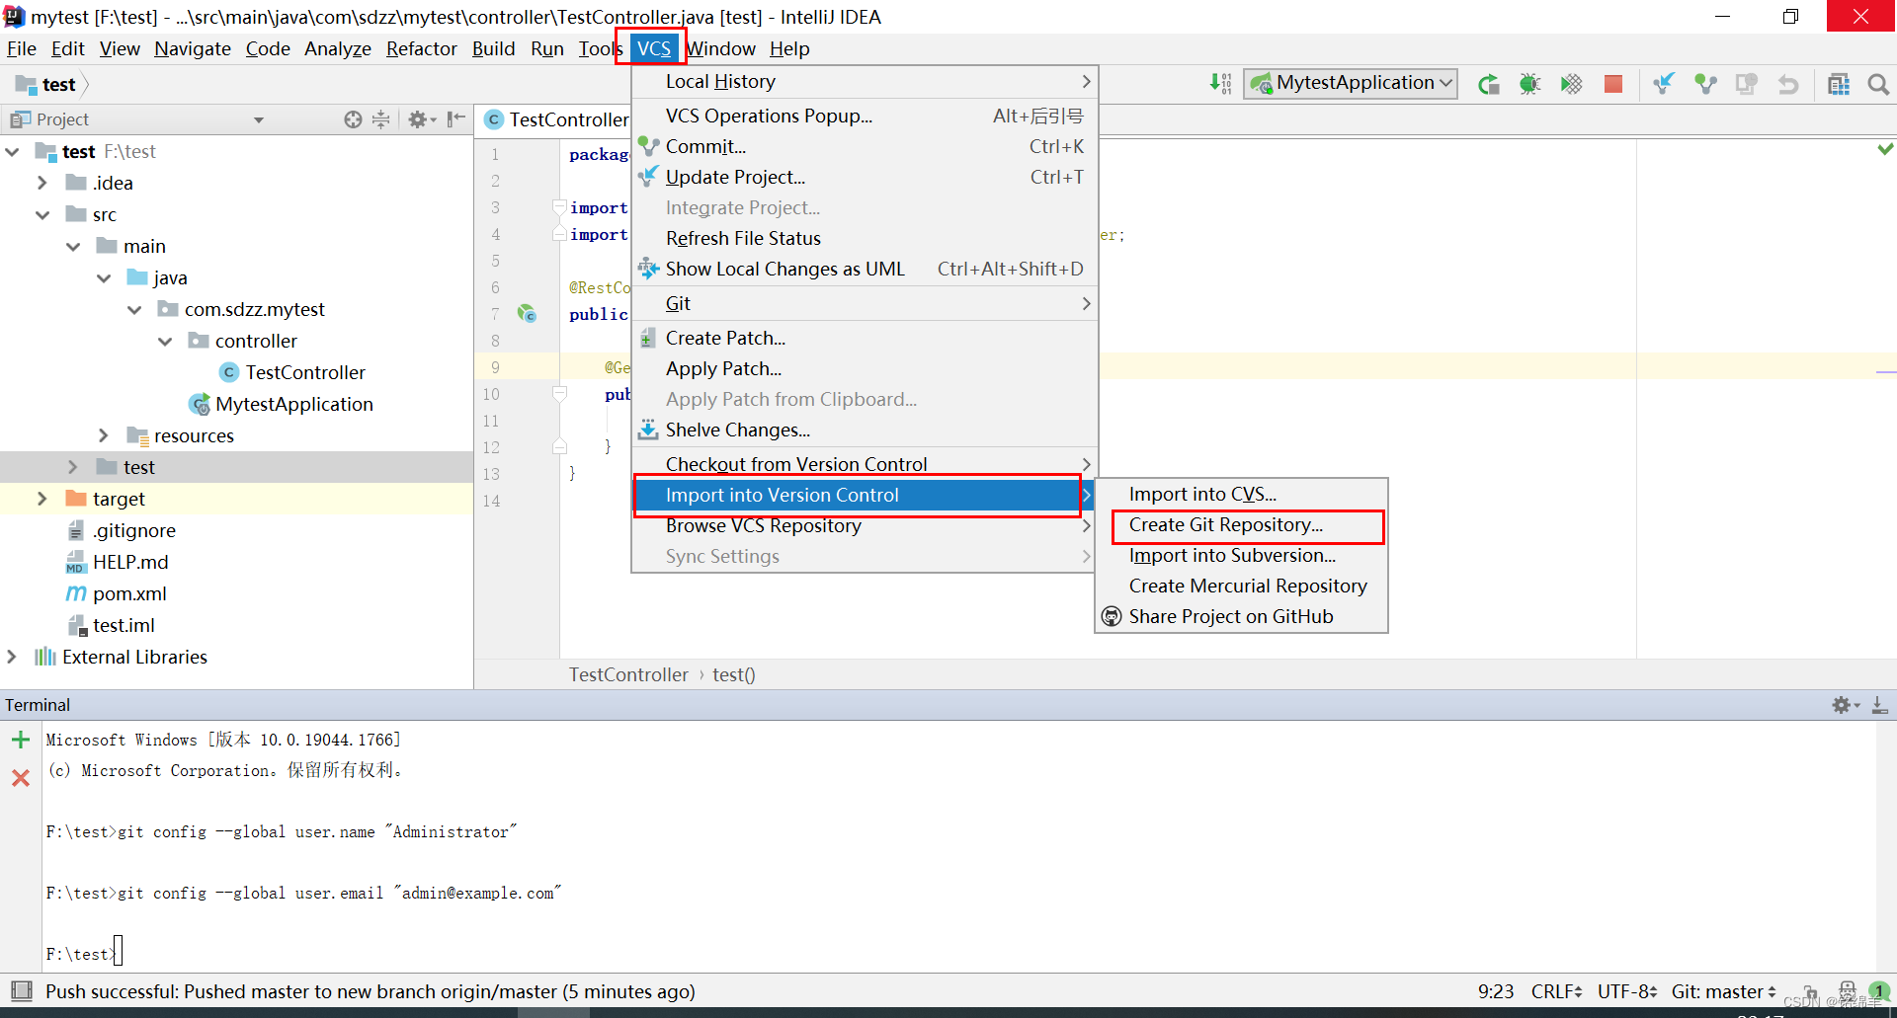This screenshot has width=1897, height=1018.
Task: Click the Update Project toolbar icon
Action: [1664, 84]
